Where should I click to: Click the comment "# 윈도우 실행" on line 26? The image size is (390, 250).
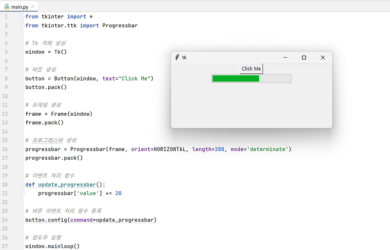pyautogui.click(x=43, y=238)
